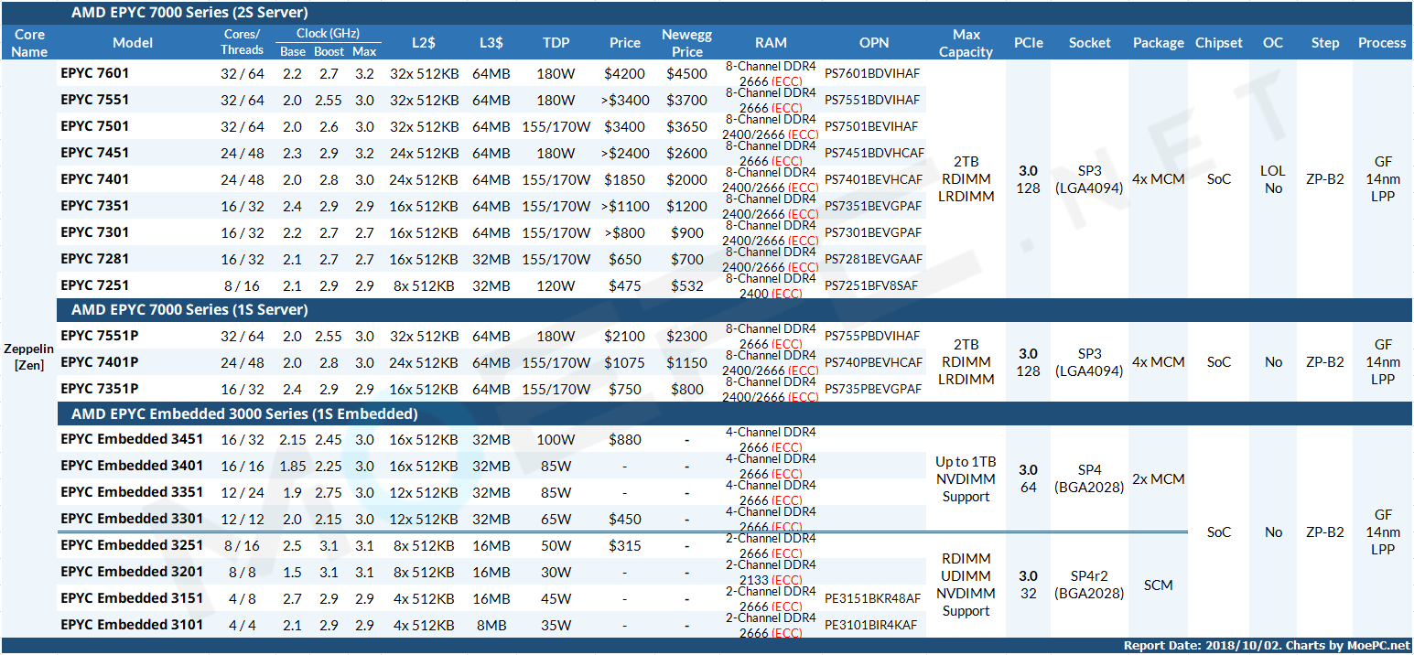Click the Cores/Threads column header
Viewport: 1414px width, 655px height.
(243, 43)
